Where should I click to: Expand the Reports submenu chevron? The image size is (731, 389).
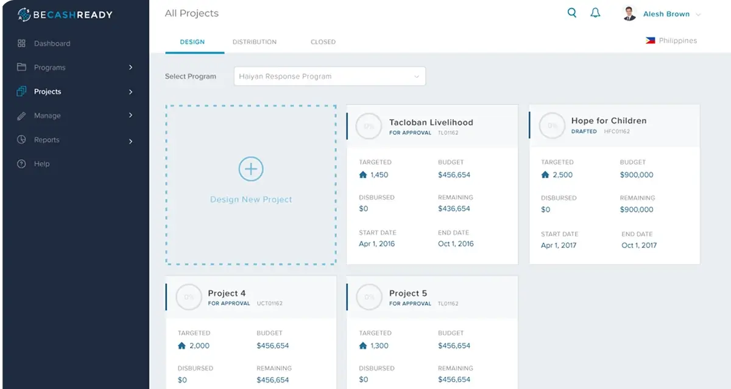[x=130, y=142]
